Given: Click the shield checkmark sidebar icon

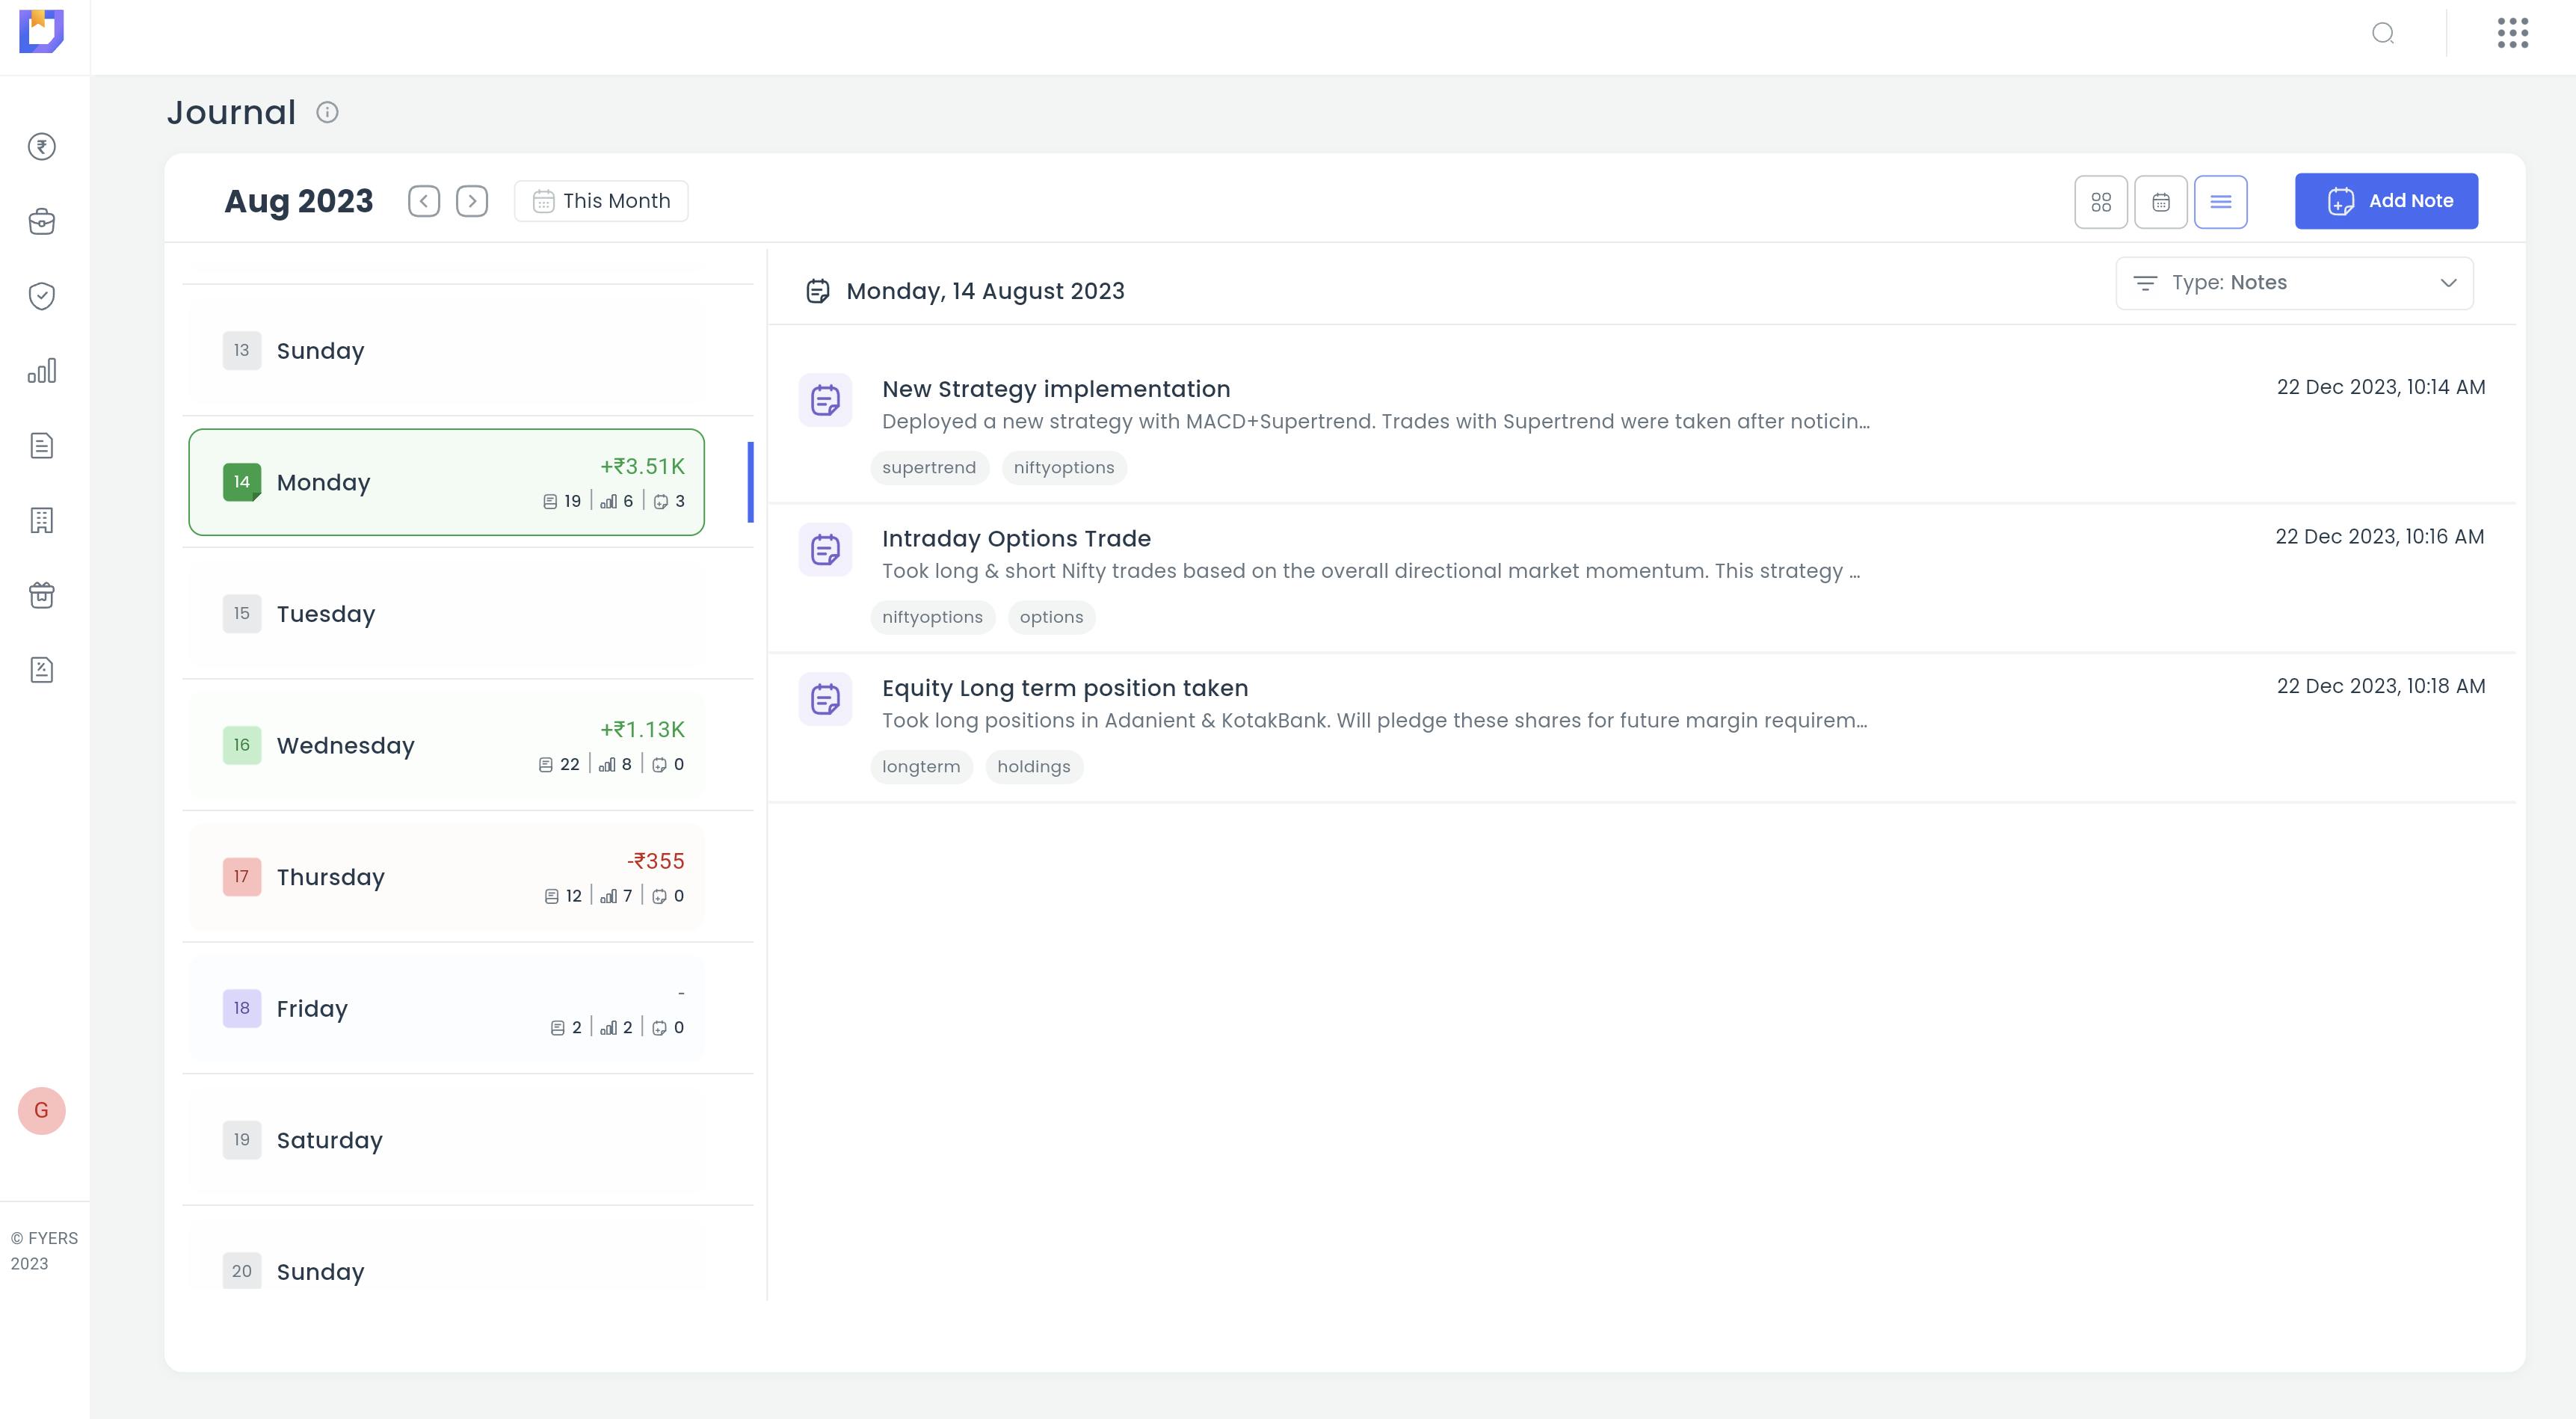Looking at the screenshot, I should (x=41, y=296).
